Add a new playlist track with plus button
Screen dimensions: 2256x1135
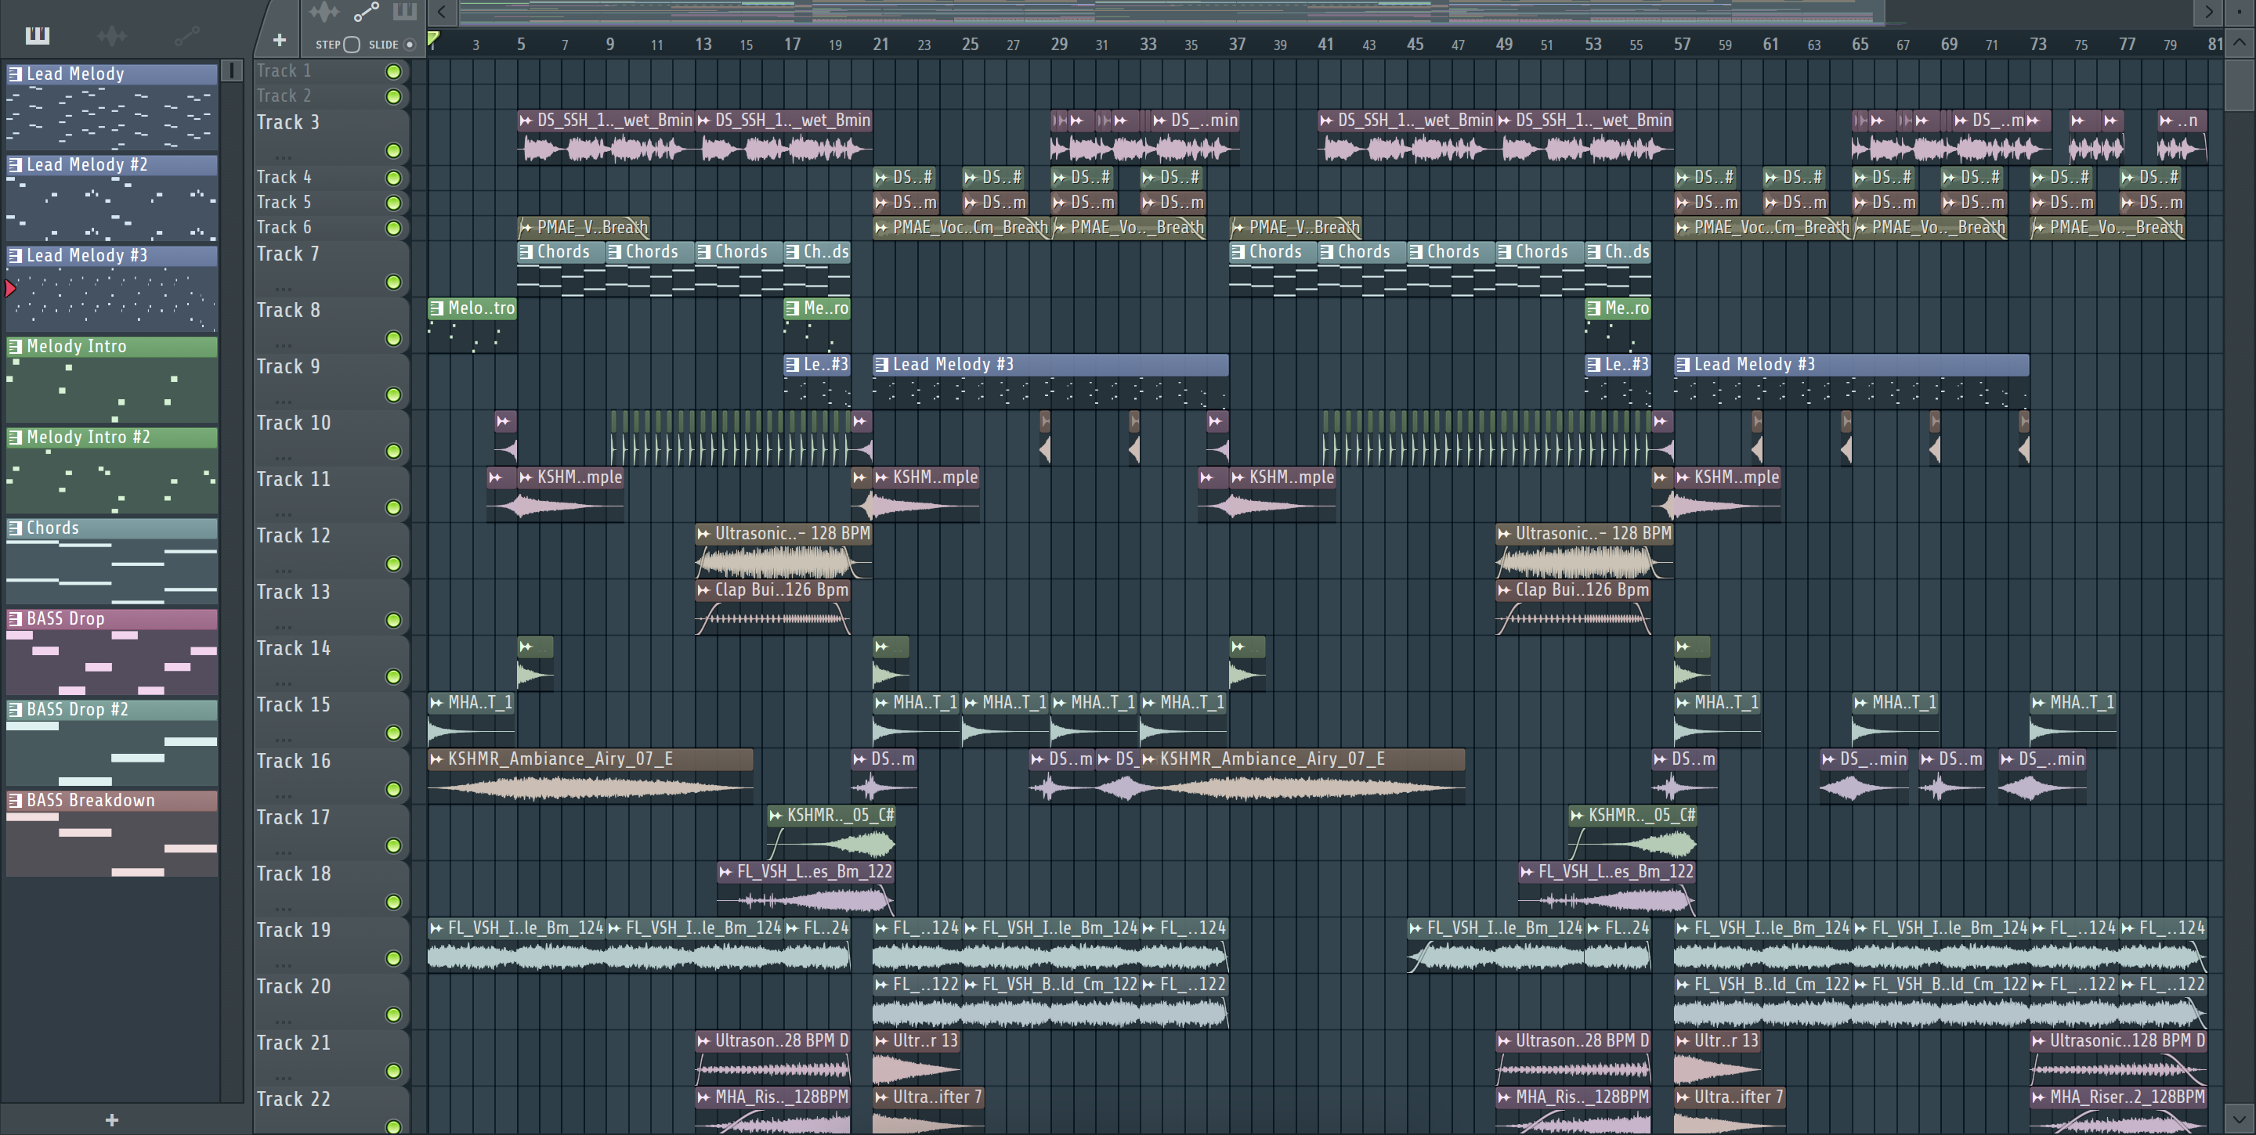pyautogui.click(x=280, y=40)
